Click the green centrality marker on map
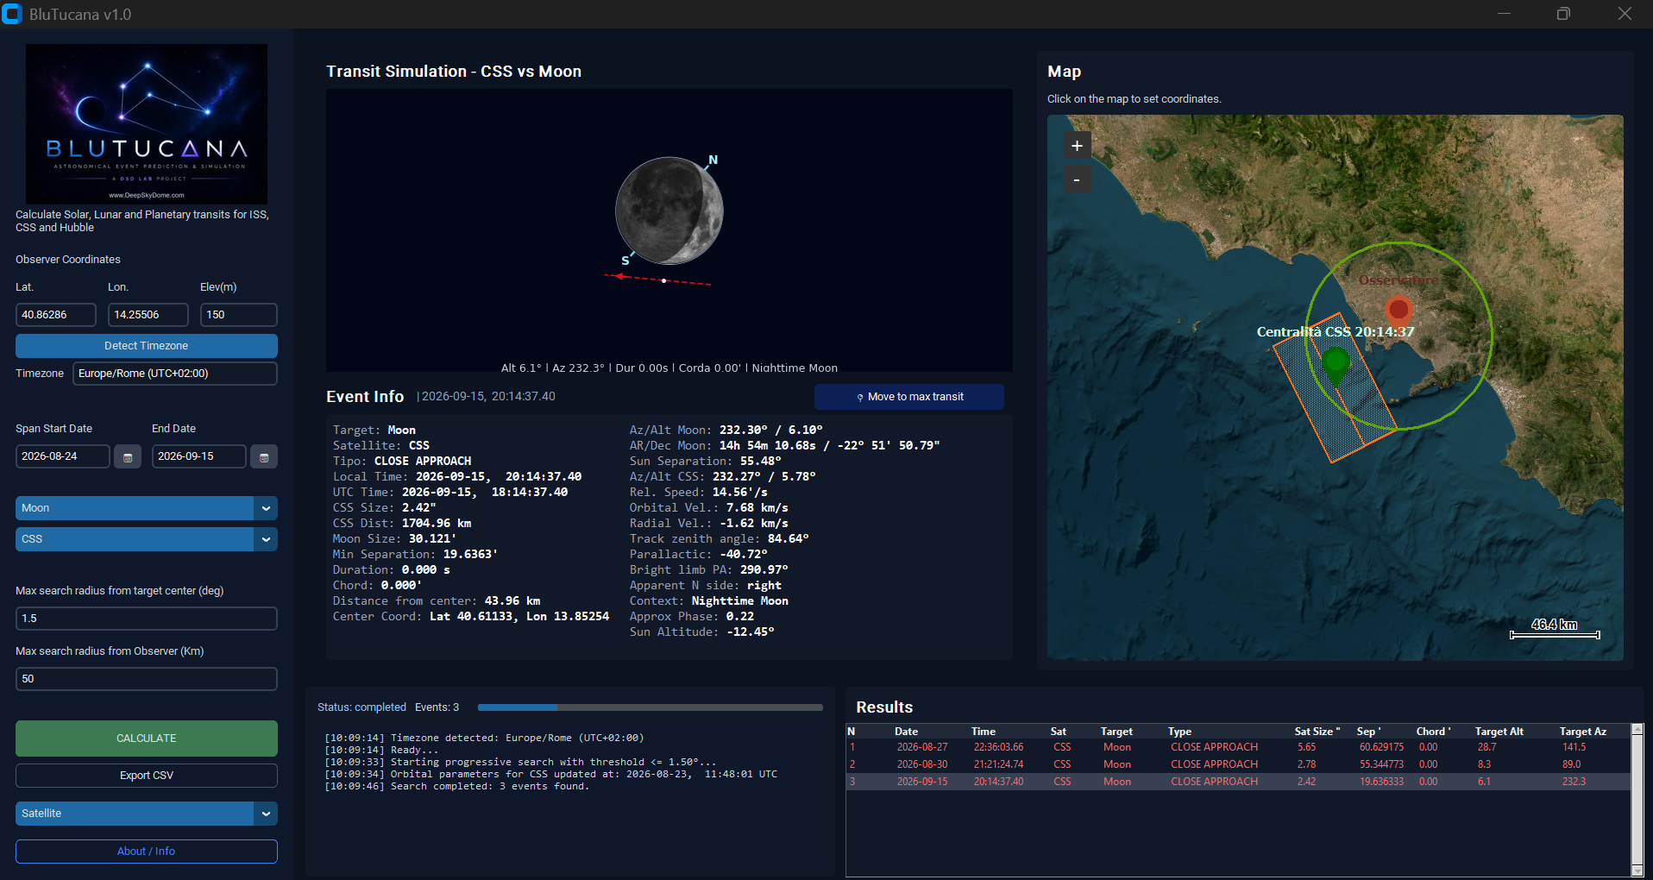1653x880 pixels. click(x=1336, y=365)
